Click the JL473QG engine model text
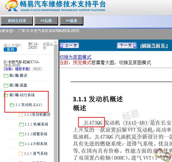Screen dimensions: 172x162 pos(93,123)
